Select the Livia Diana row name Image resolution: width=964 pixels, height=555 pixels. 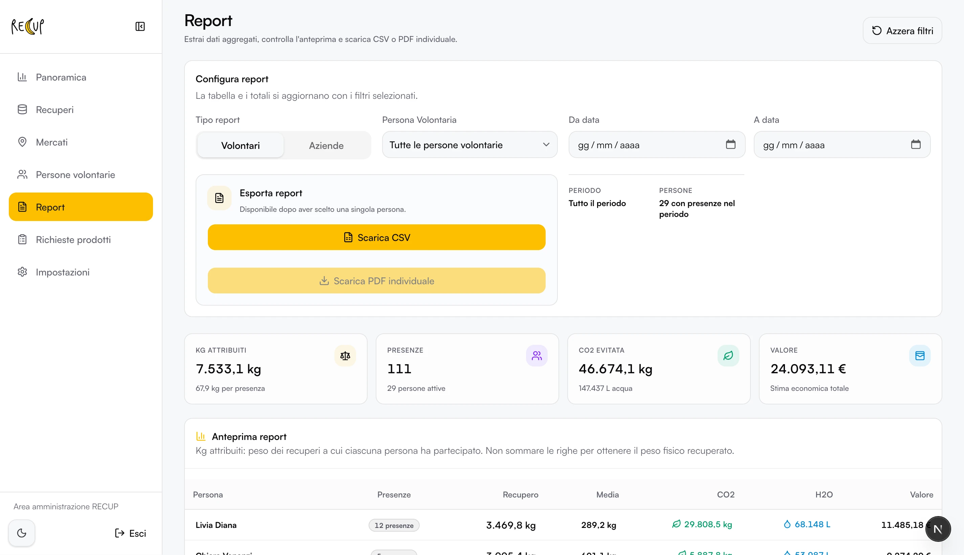[x=216, y=525]
